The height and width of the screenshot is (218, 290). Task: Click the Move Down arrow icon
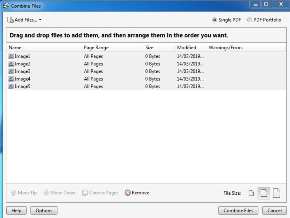tap(46, 193)
